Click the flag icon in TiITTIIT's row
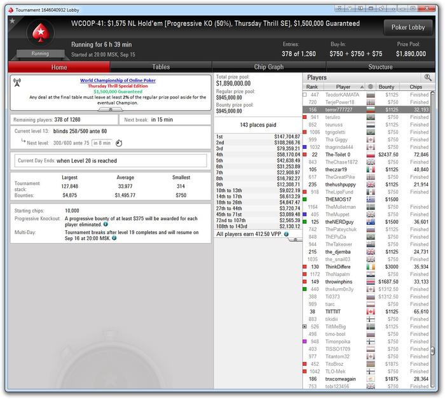The height and width of the screenshot is (399, 445). tap(371, 312)
